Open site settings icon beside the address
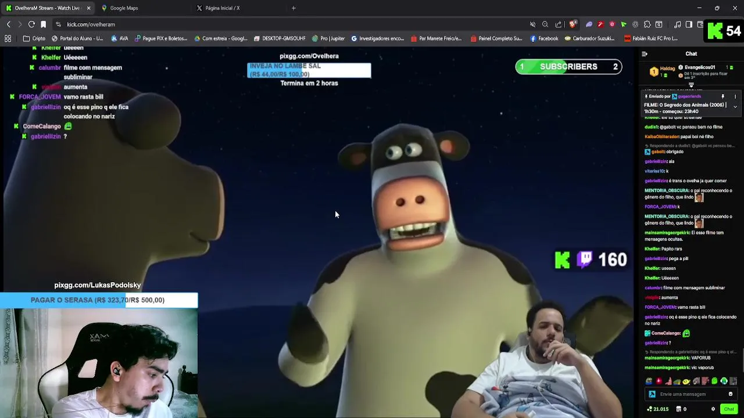This screenshot has width=744, height=418. [58, 24]
